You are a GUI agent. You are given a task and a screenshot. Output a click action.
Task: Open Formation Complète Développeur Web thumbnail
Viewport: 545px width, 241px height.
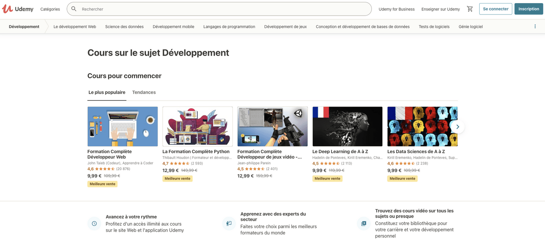(123, 127)
